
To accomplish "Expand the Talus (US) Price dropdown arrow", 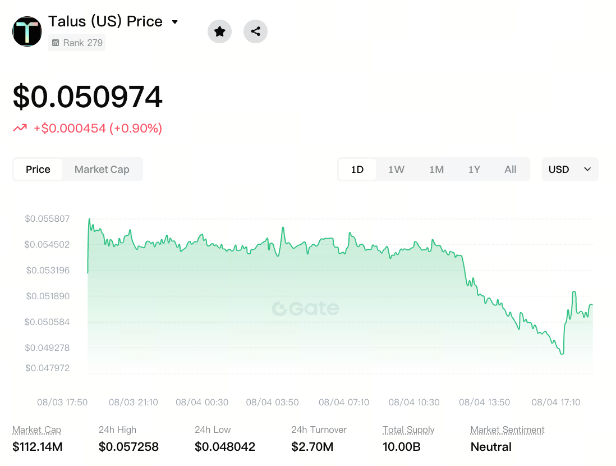I will point(175,22).
